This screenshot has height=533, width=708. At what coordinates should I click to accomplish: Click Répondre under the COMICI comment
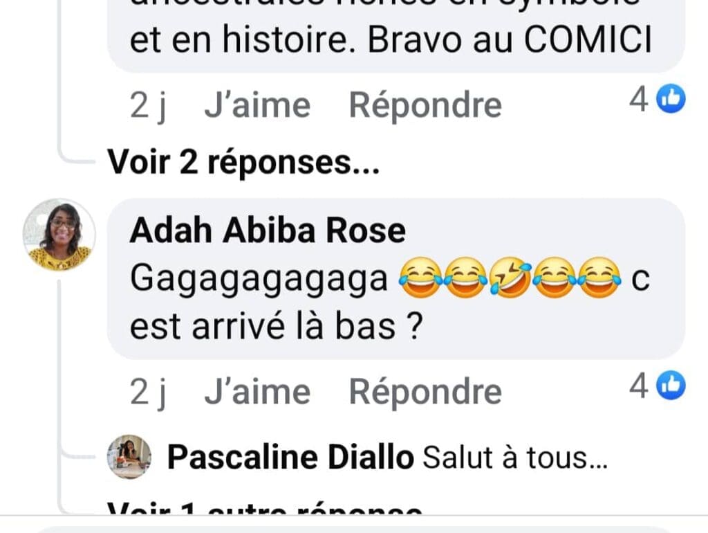425,105
